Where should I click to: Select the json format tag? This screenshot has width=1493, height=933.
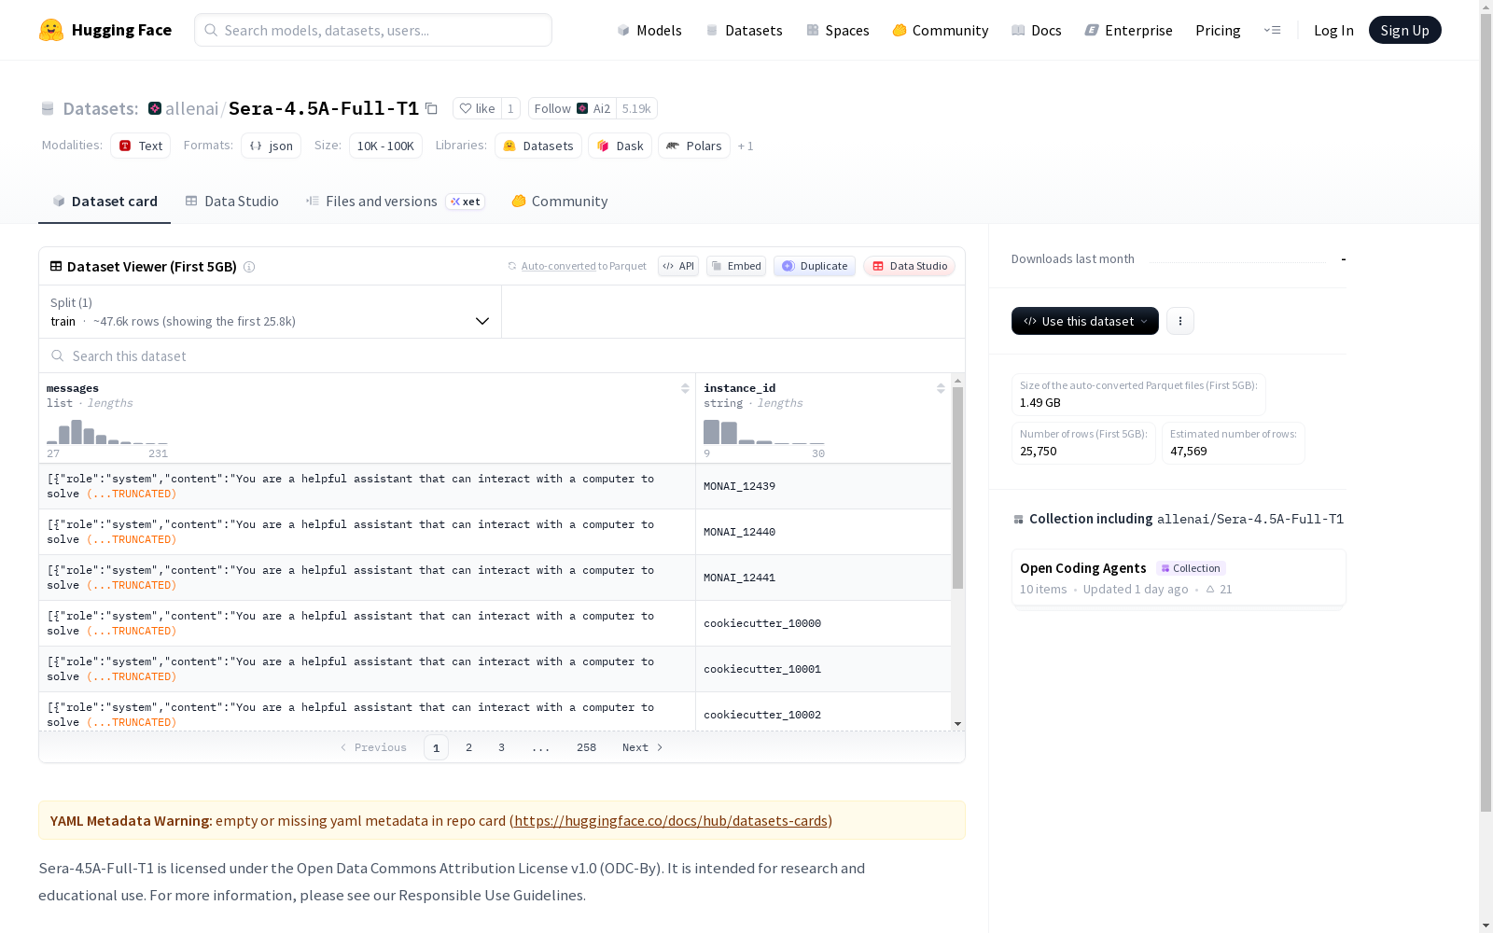[x=272, y=146]
